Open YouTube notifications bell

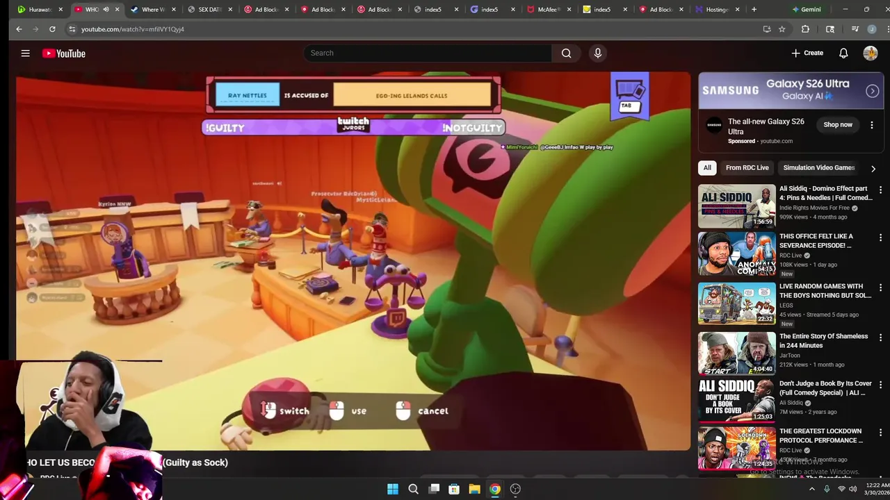[x=843, y=53]
